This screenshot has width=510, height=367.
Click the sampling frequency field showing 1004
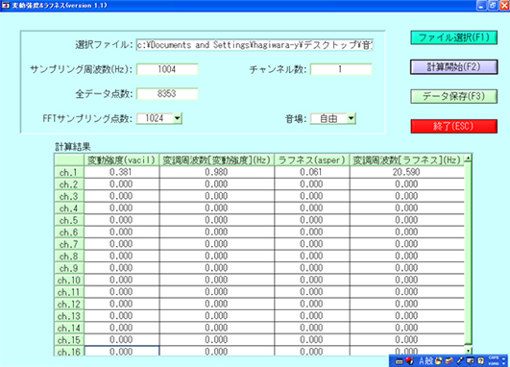(167, 69)
